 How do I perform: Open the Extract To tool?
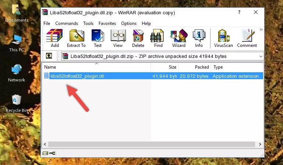(76, 38)
